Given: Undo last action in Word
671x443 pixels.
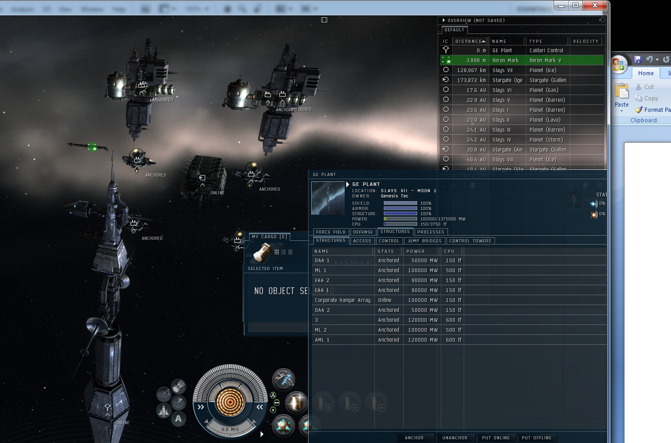Looking at the screenshot, I should [x=650, y=60].
